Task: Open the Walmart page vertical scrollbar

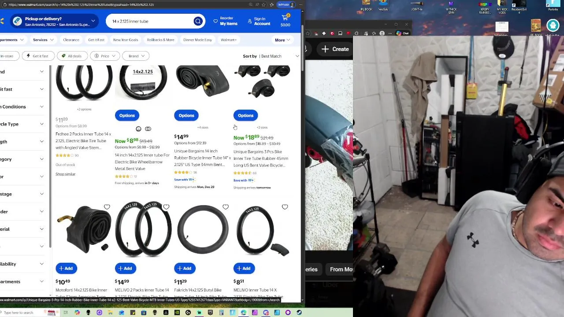Action: point(302,48)
